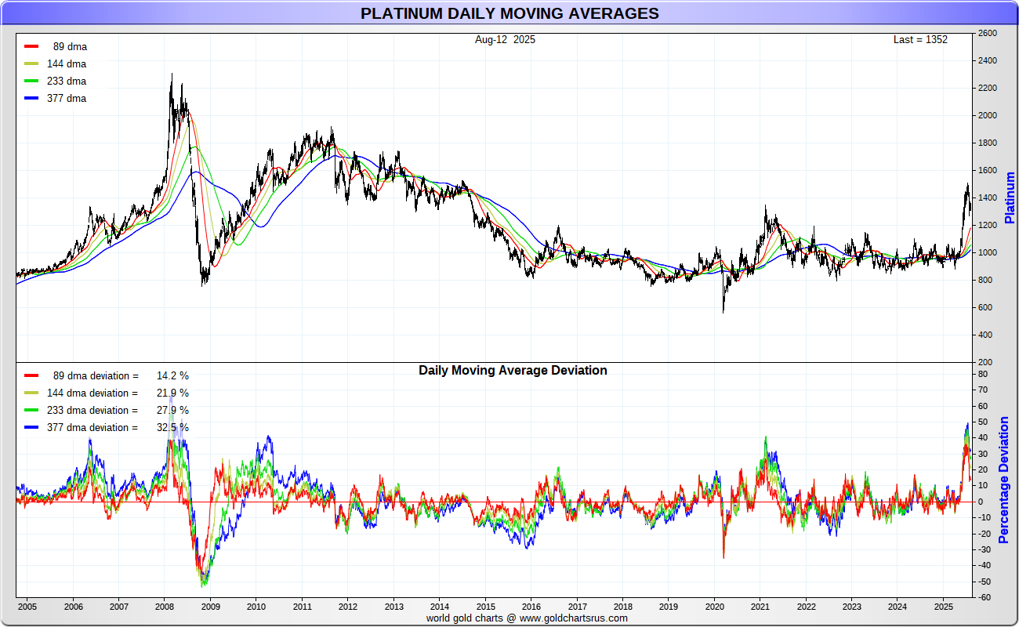Select the '233 dma' legend label
1019x627 pixels.
pos(67,81)
